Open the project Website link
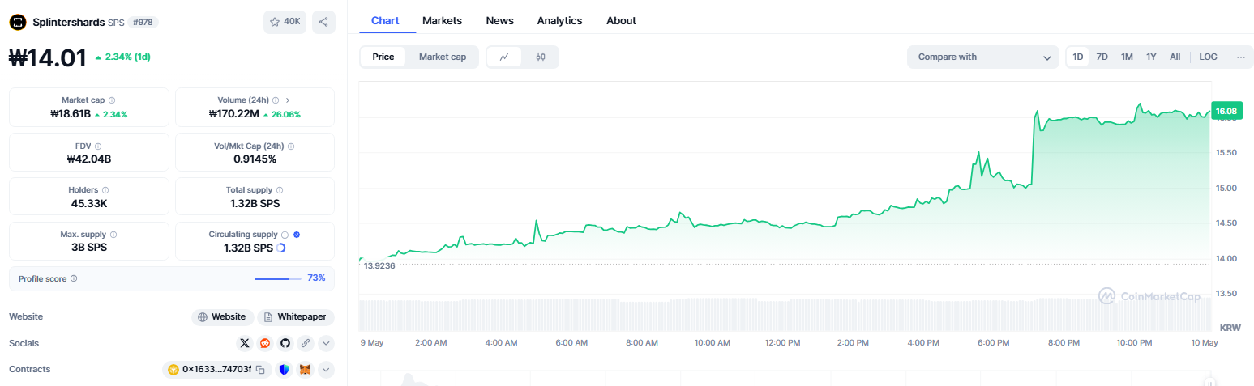Viewport: 1254px width, 386px height. pos(223,317)
